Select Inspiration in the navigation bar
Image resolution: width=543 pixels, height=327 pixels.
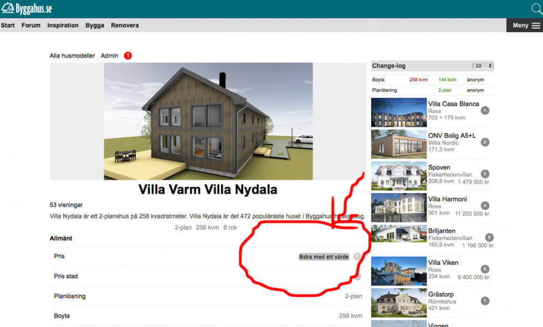click(x=63, y=25)
